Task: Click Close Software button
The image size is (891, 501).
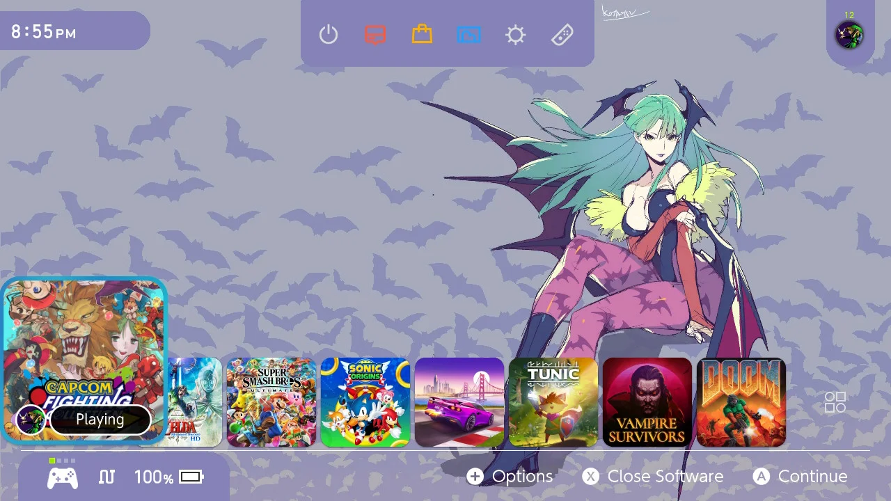Action: (653, 477)
